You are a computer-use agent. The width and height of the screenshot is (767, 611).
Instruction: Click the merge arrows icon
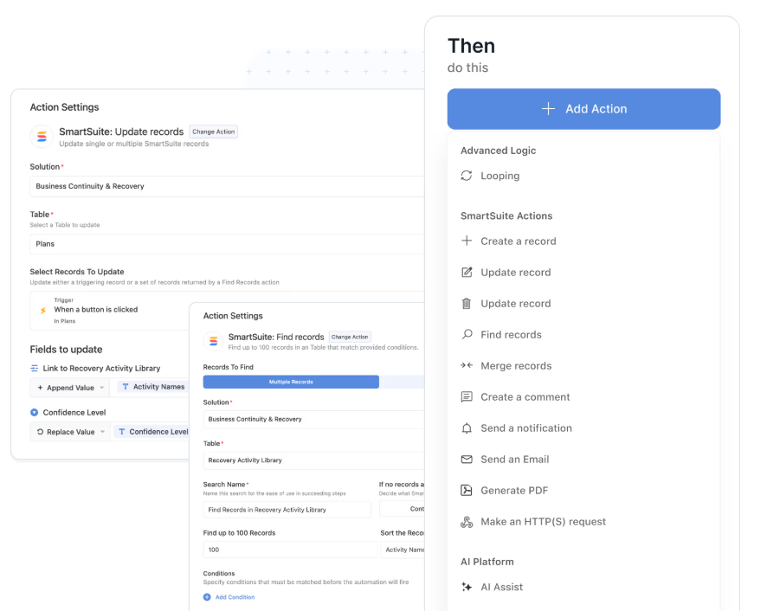tap(467, 365)
